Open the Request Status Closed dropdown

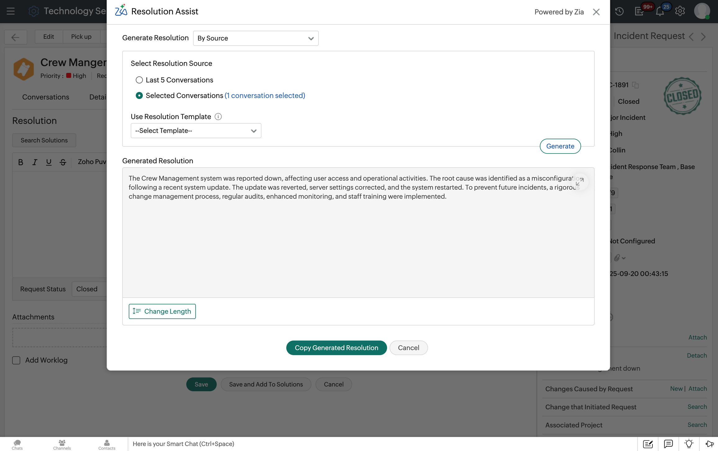point(88,289)
